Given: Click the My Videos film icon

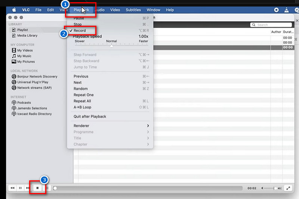Looking at the screenshot, I should (14, 50).
